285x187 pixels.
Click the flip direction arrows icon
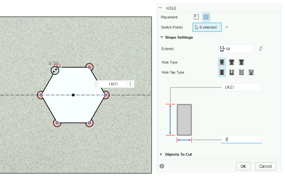point(260,49)
